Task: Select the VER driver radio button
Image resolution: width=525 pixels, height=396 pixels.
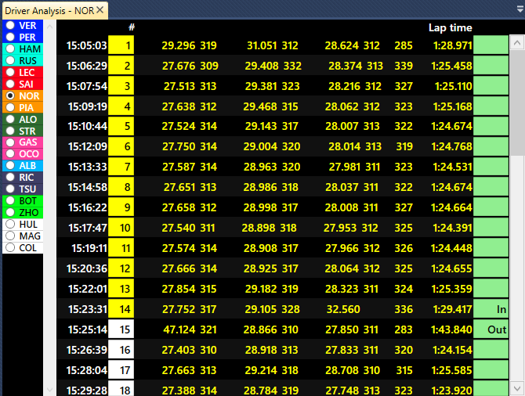Action: pos(10,26)
